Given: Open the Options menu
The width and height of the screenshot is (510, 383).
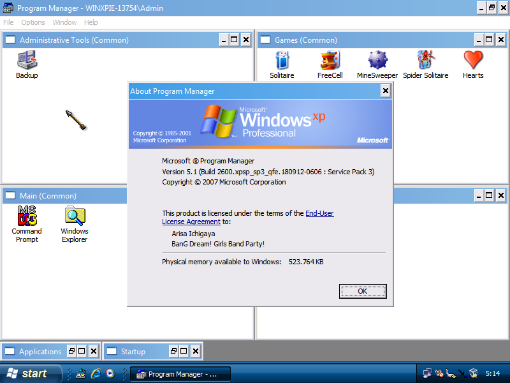Looking at the screenshot, I should [33, 22].
